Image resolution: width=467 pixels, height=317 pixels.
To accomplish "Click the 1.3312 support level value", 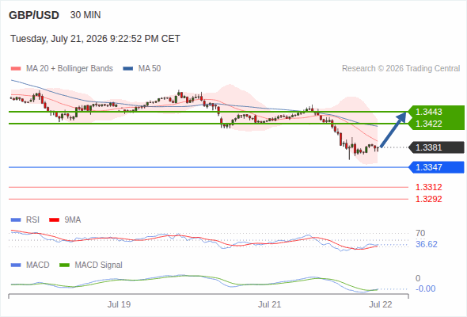I will tap(429, 187).
